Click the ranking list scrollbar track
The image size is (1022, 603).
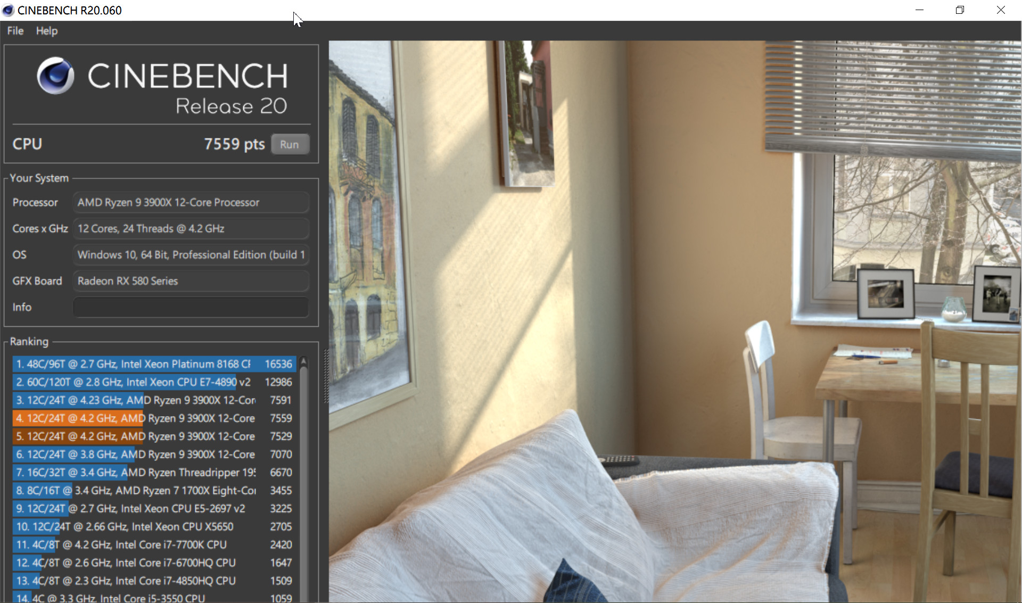pos(303,479)
